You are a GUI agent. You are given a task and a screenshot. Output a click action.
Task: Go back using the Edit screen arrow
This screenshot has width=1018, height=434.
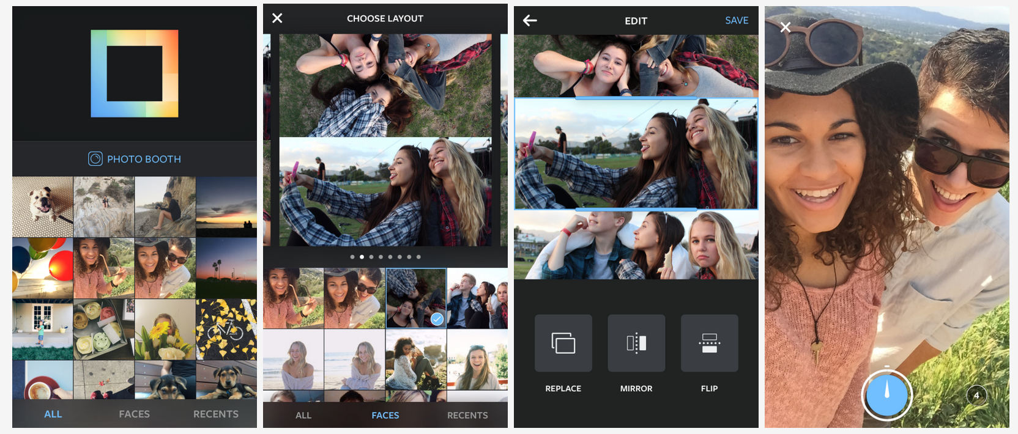[530, 21]
